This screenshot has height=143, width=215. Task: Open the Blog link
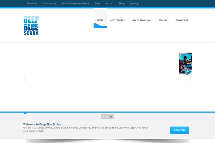[x=97, y=4]
